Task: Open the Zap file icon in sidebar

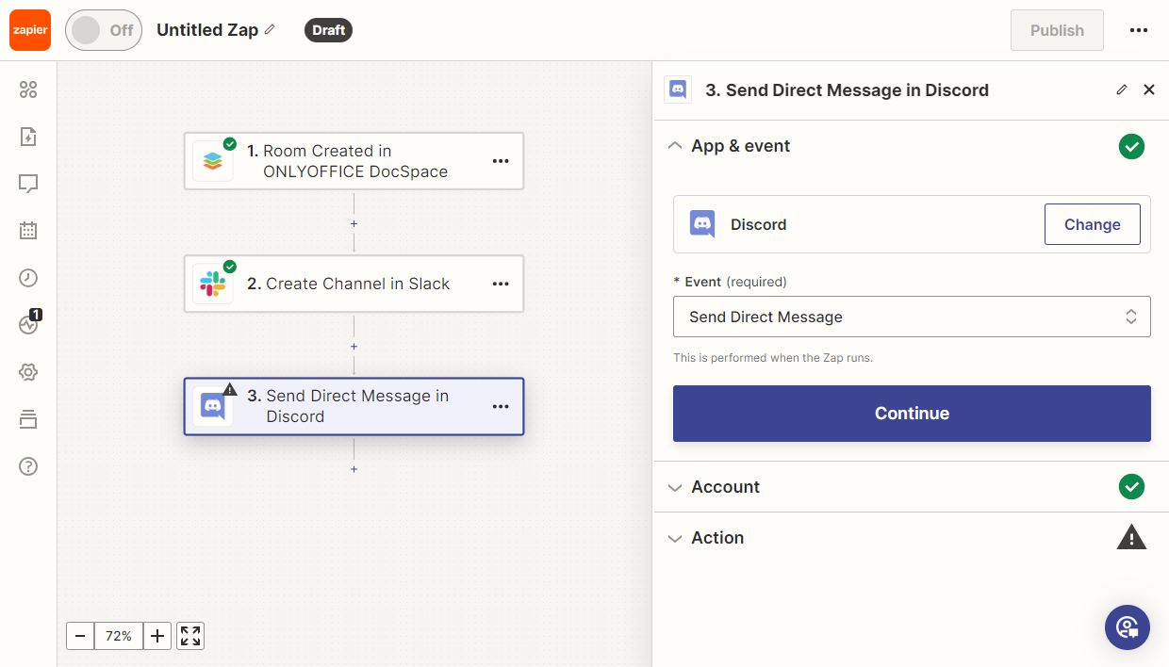Action: (x=28, y=137)
